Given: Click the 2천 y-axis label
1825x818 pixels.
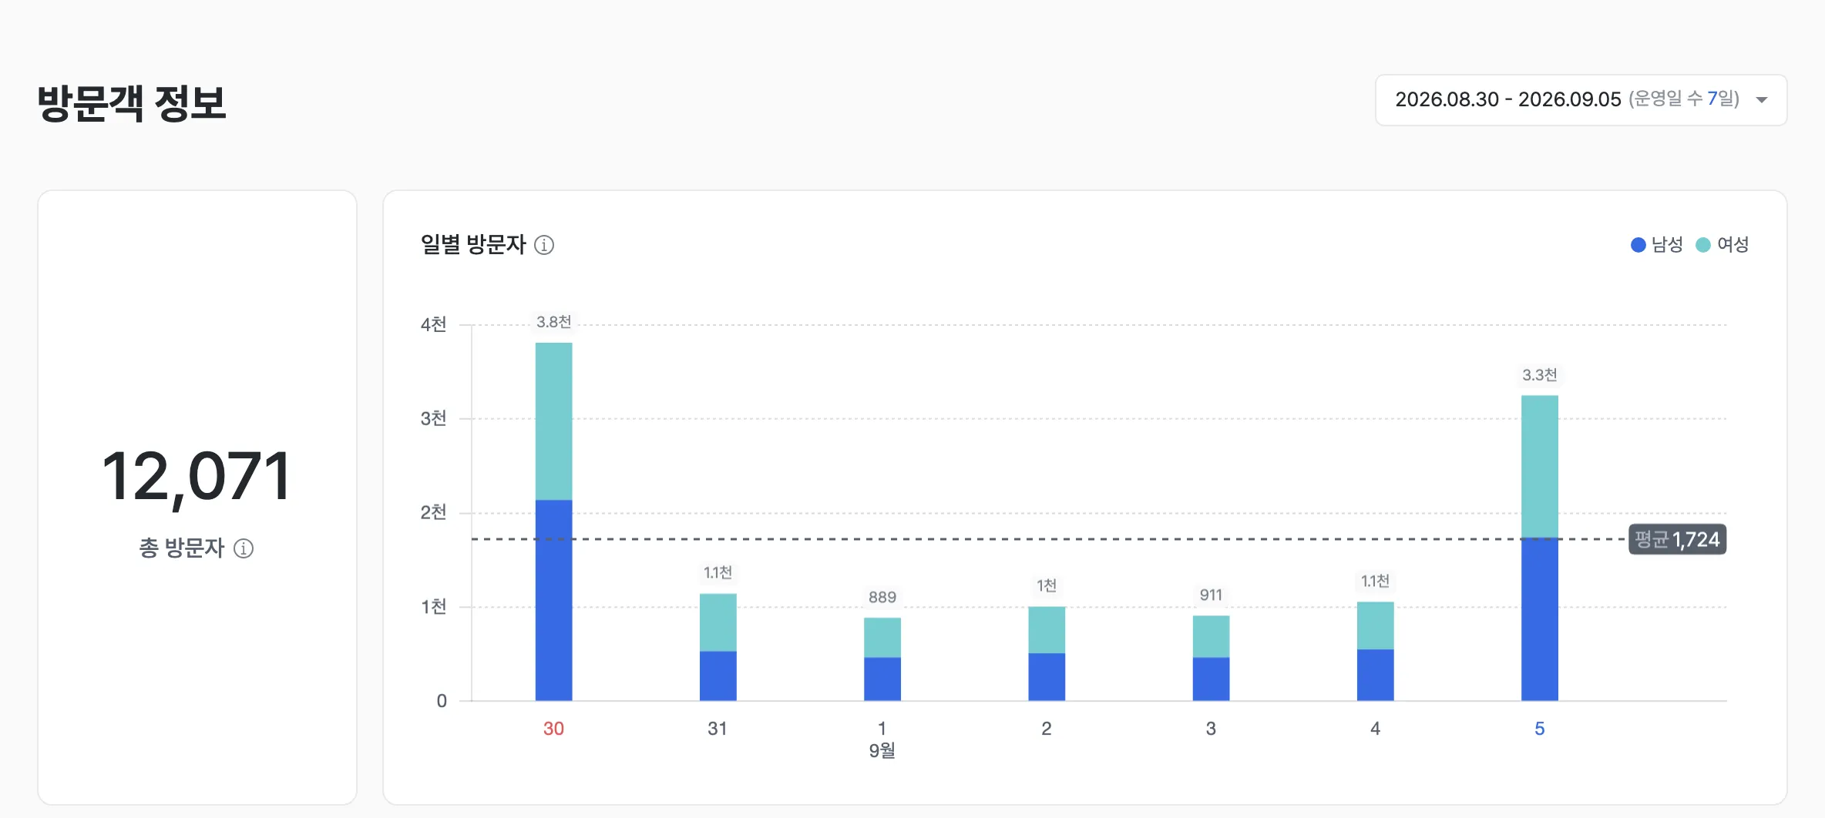Looking at the screenshot, I should [x=434, y=512].
